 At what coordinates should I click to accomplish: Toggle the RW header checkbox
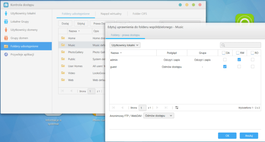237,53
